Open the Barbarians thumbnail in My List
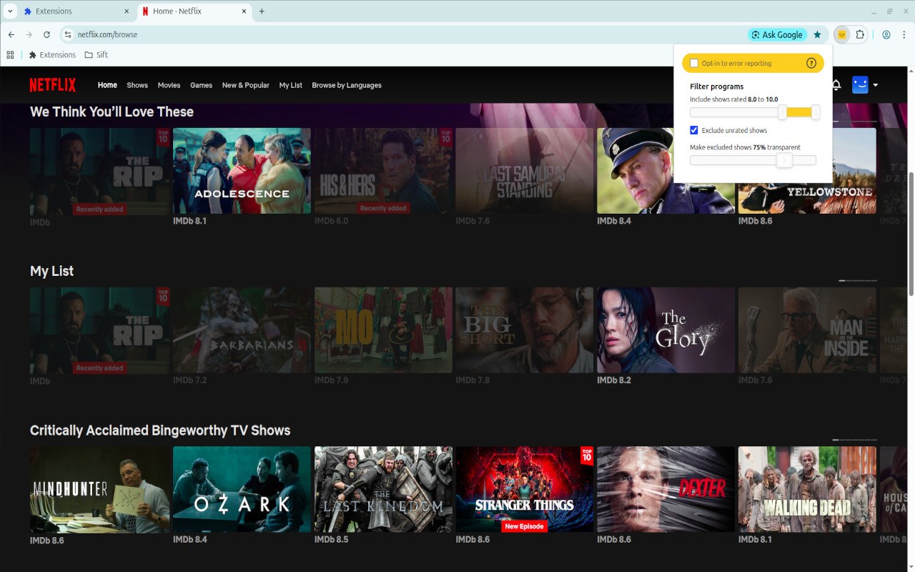 (242, 330)
